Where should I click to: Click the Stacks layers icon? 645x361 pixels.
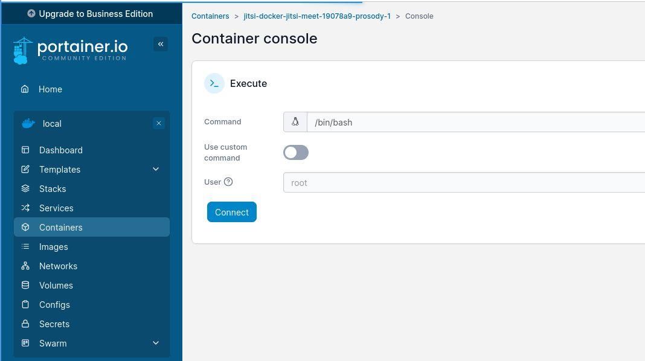(25, 188)
